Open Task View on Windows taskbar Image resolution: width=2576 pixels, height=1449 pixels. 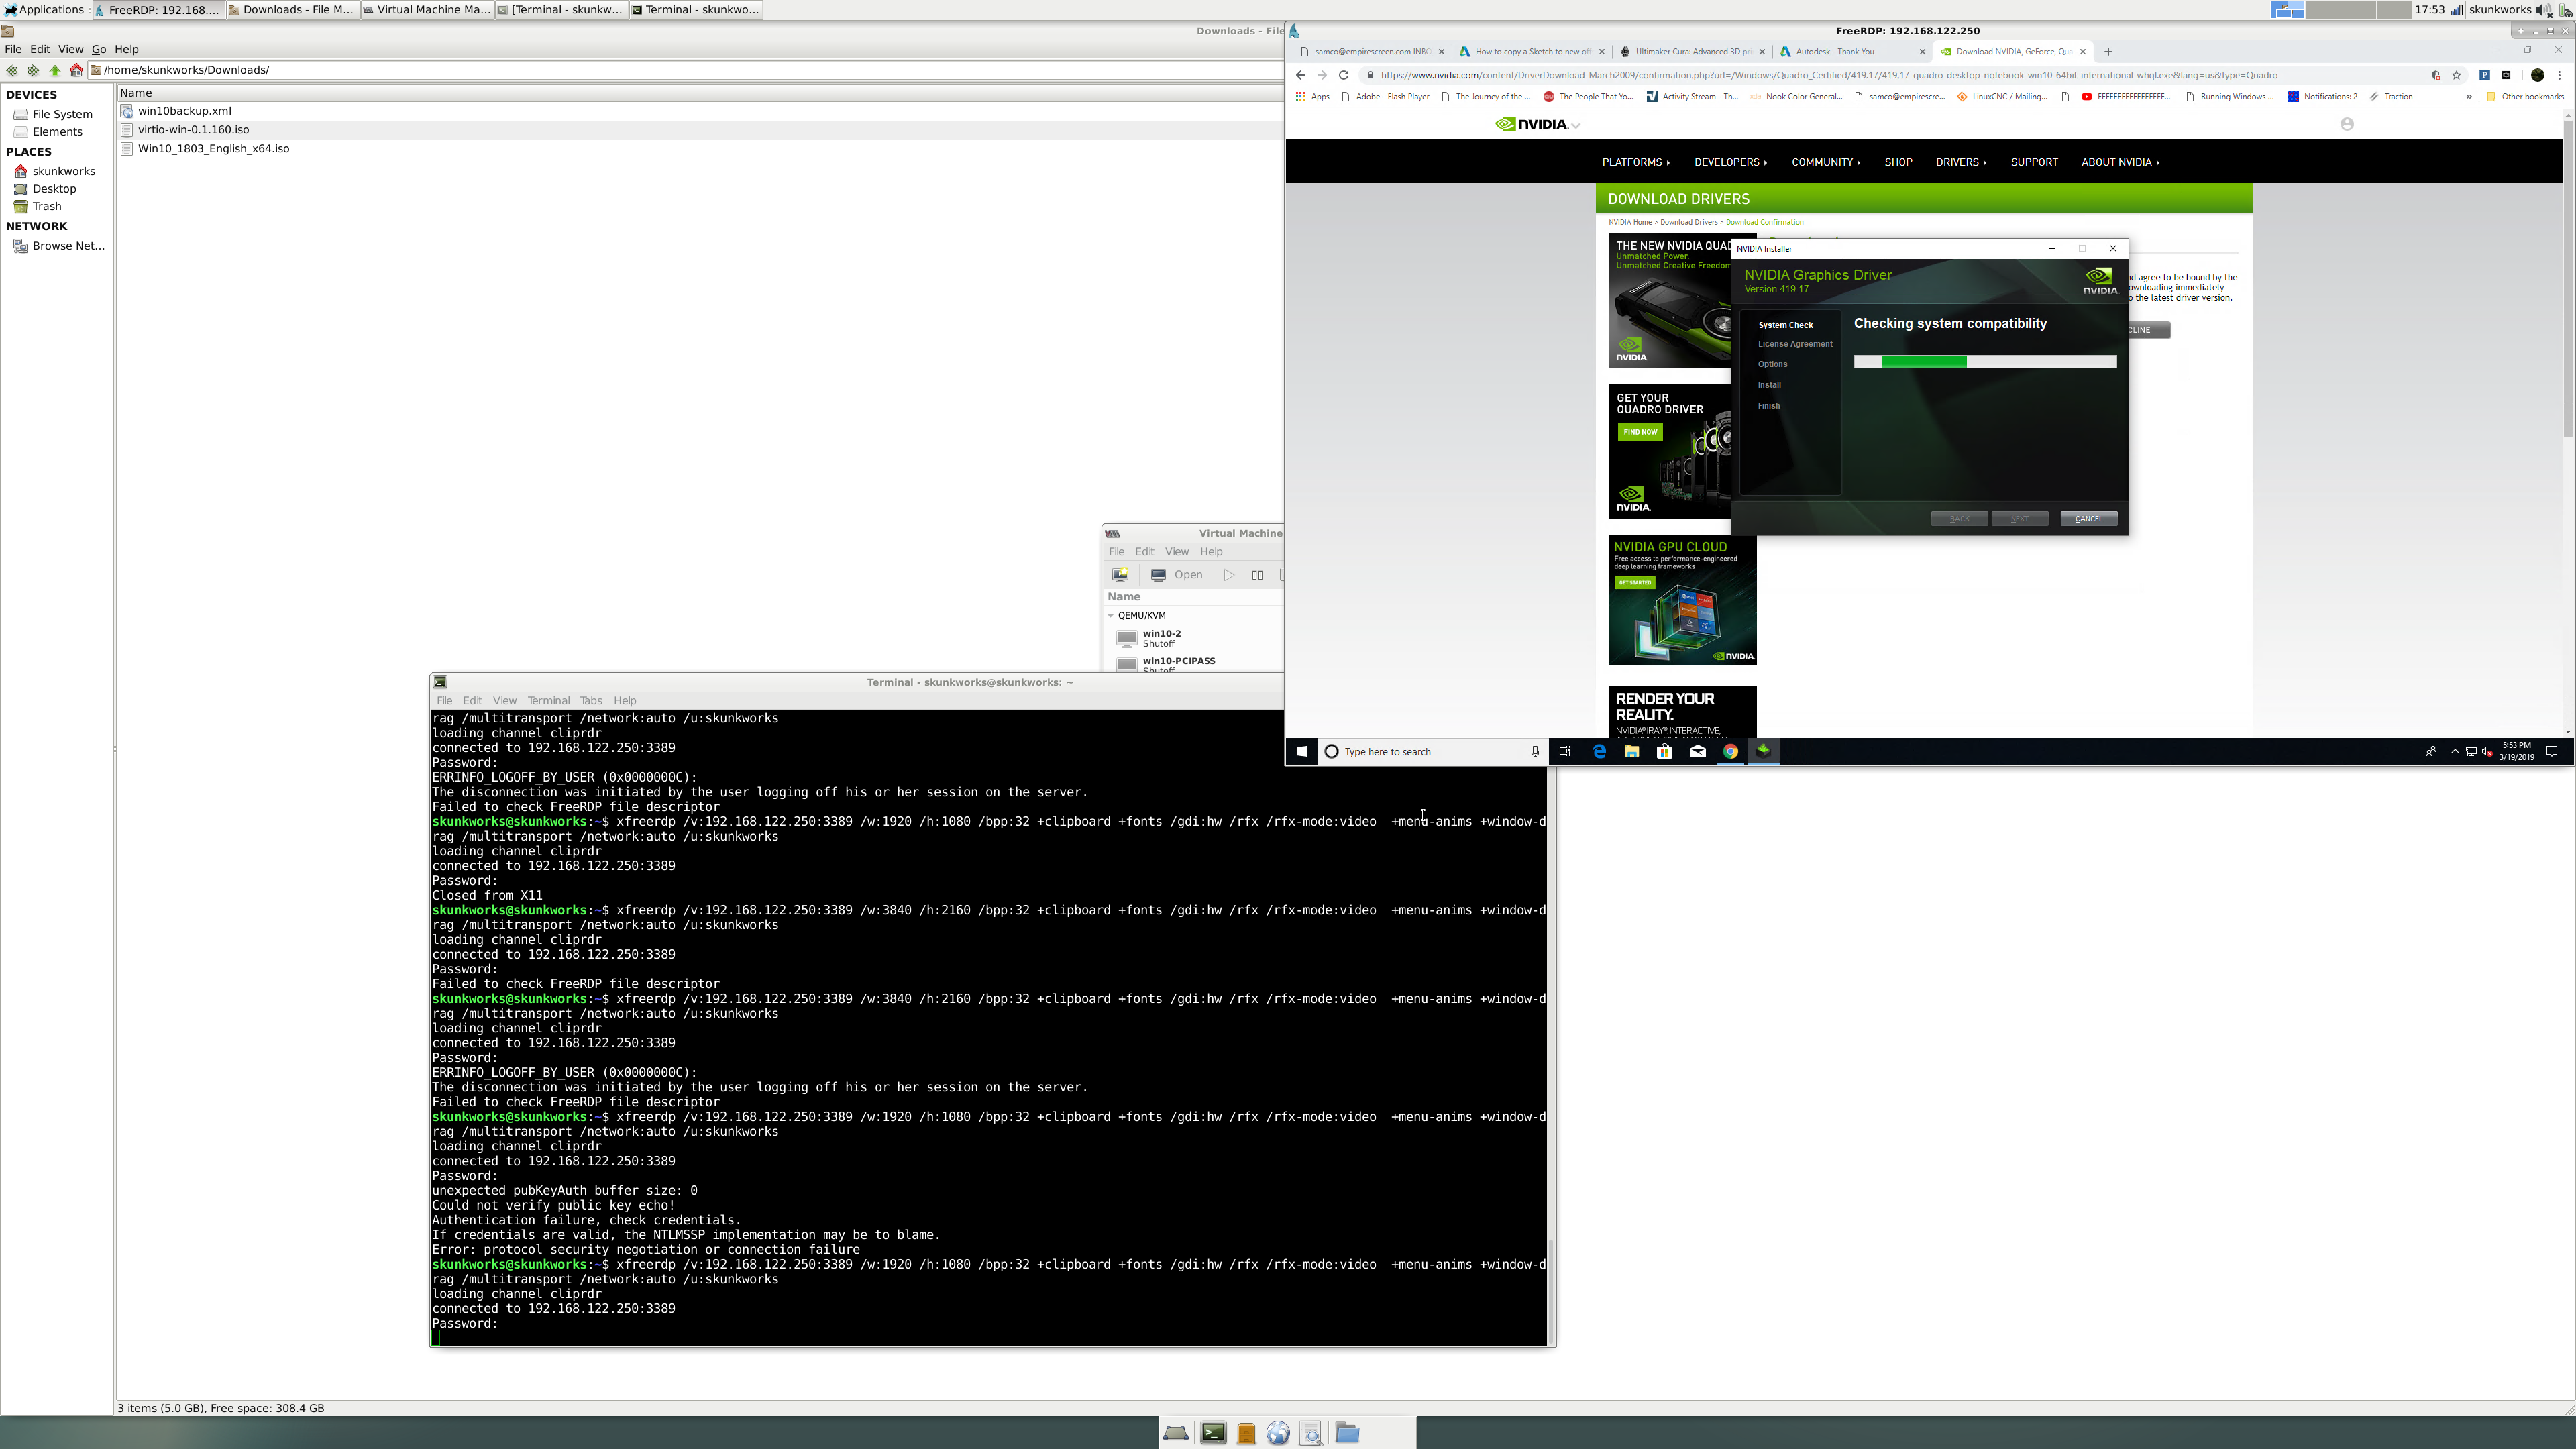[x=1565, y=752]
